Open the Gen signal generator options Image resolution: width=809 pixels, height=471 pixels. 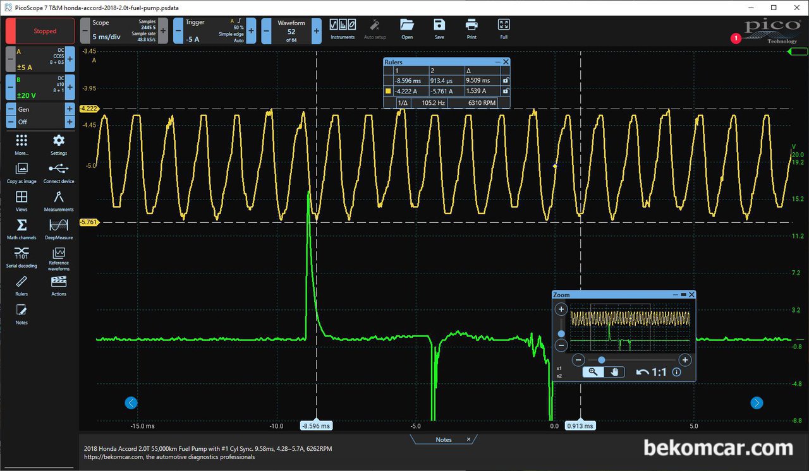click(x=40, y=109)
